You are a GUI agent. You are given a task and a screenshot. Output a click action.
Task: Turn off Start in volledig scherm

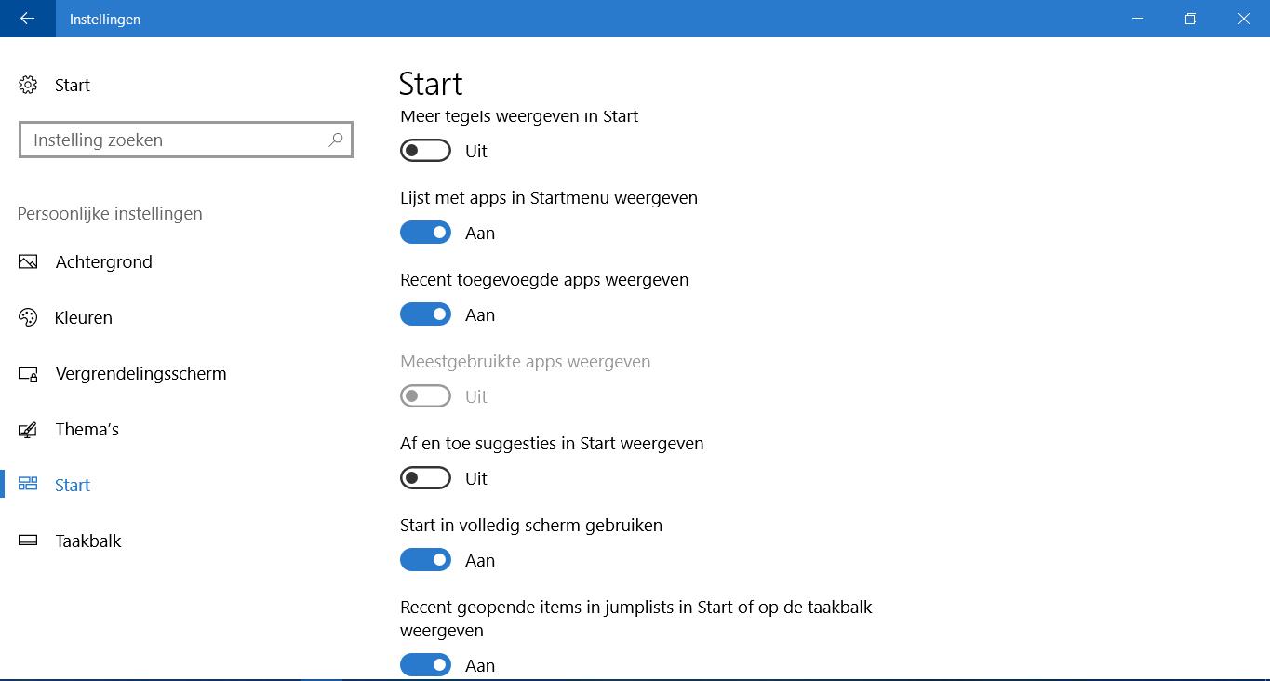(x=425, y=560)
